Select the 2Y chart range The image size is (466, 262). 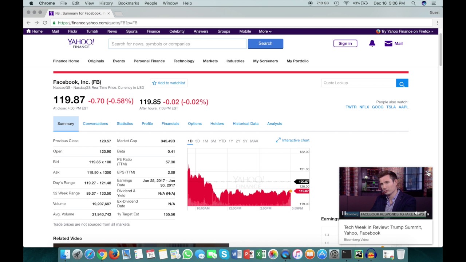[x=238, y=141]
